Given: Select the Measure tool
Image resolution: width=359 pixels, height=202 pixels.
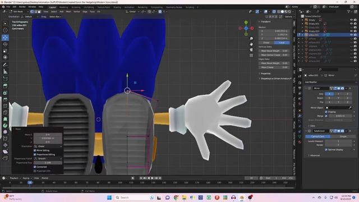Looking at the screenshot, I should 5,72.
